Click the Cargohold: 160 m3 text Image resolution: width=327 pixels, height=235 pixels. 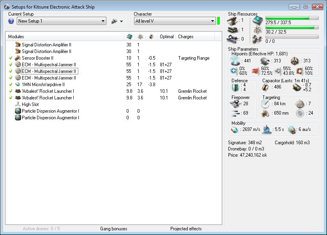[292, 143]
